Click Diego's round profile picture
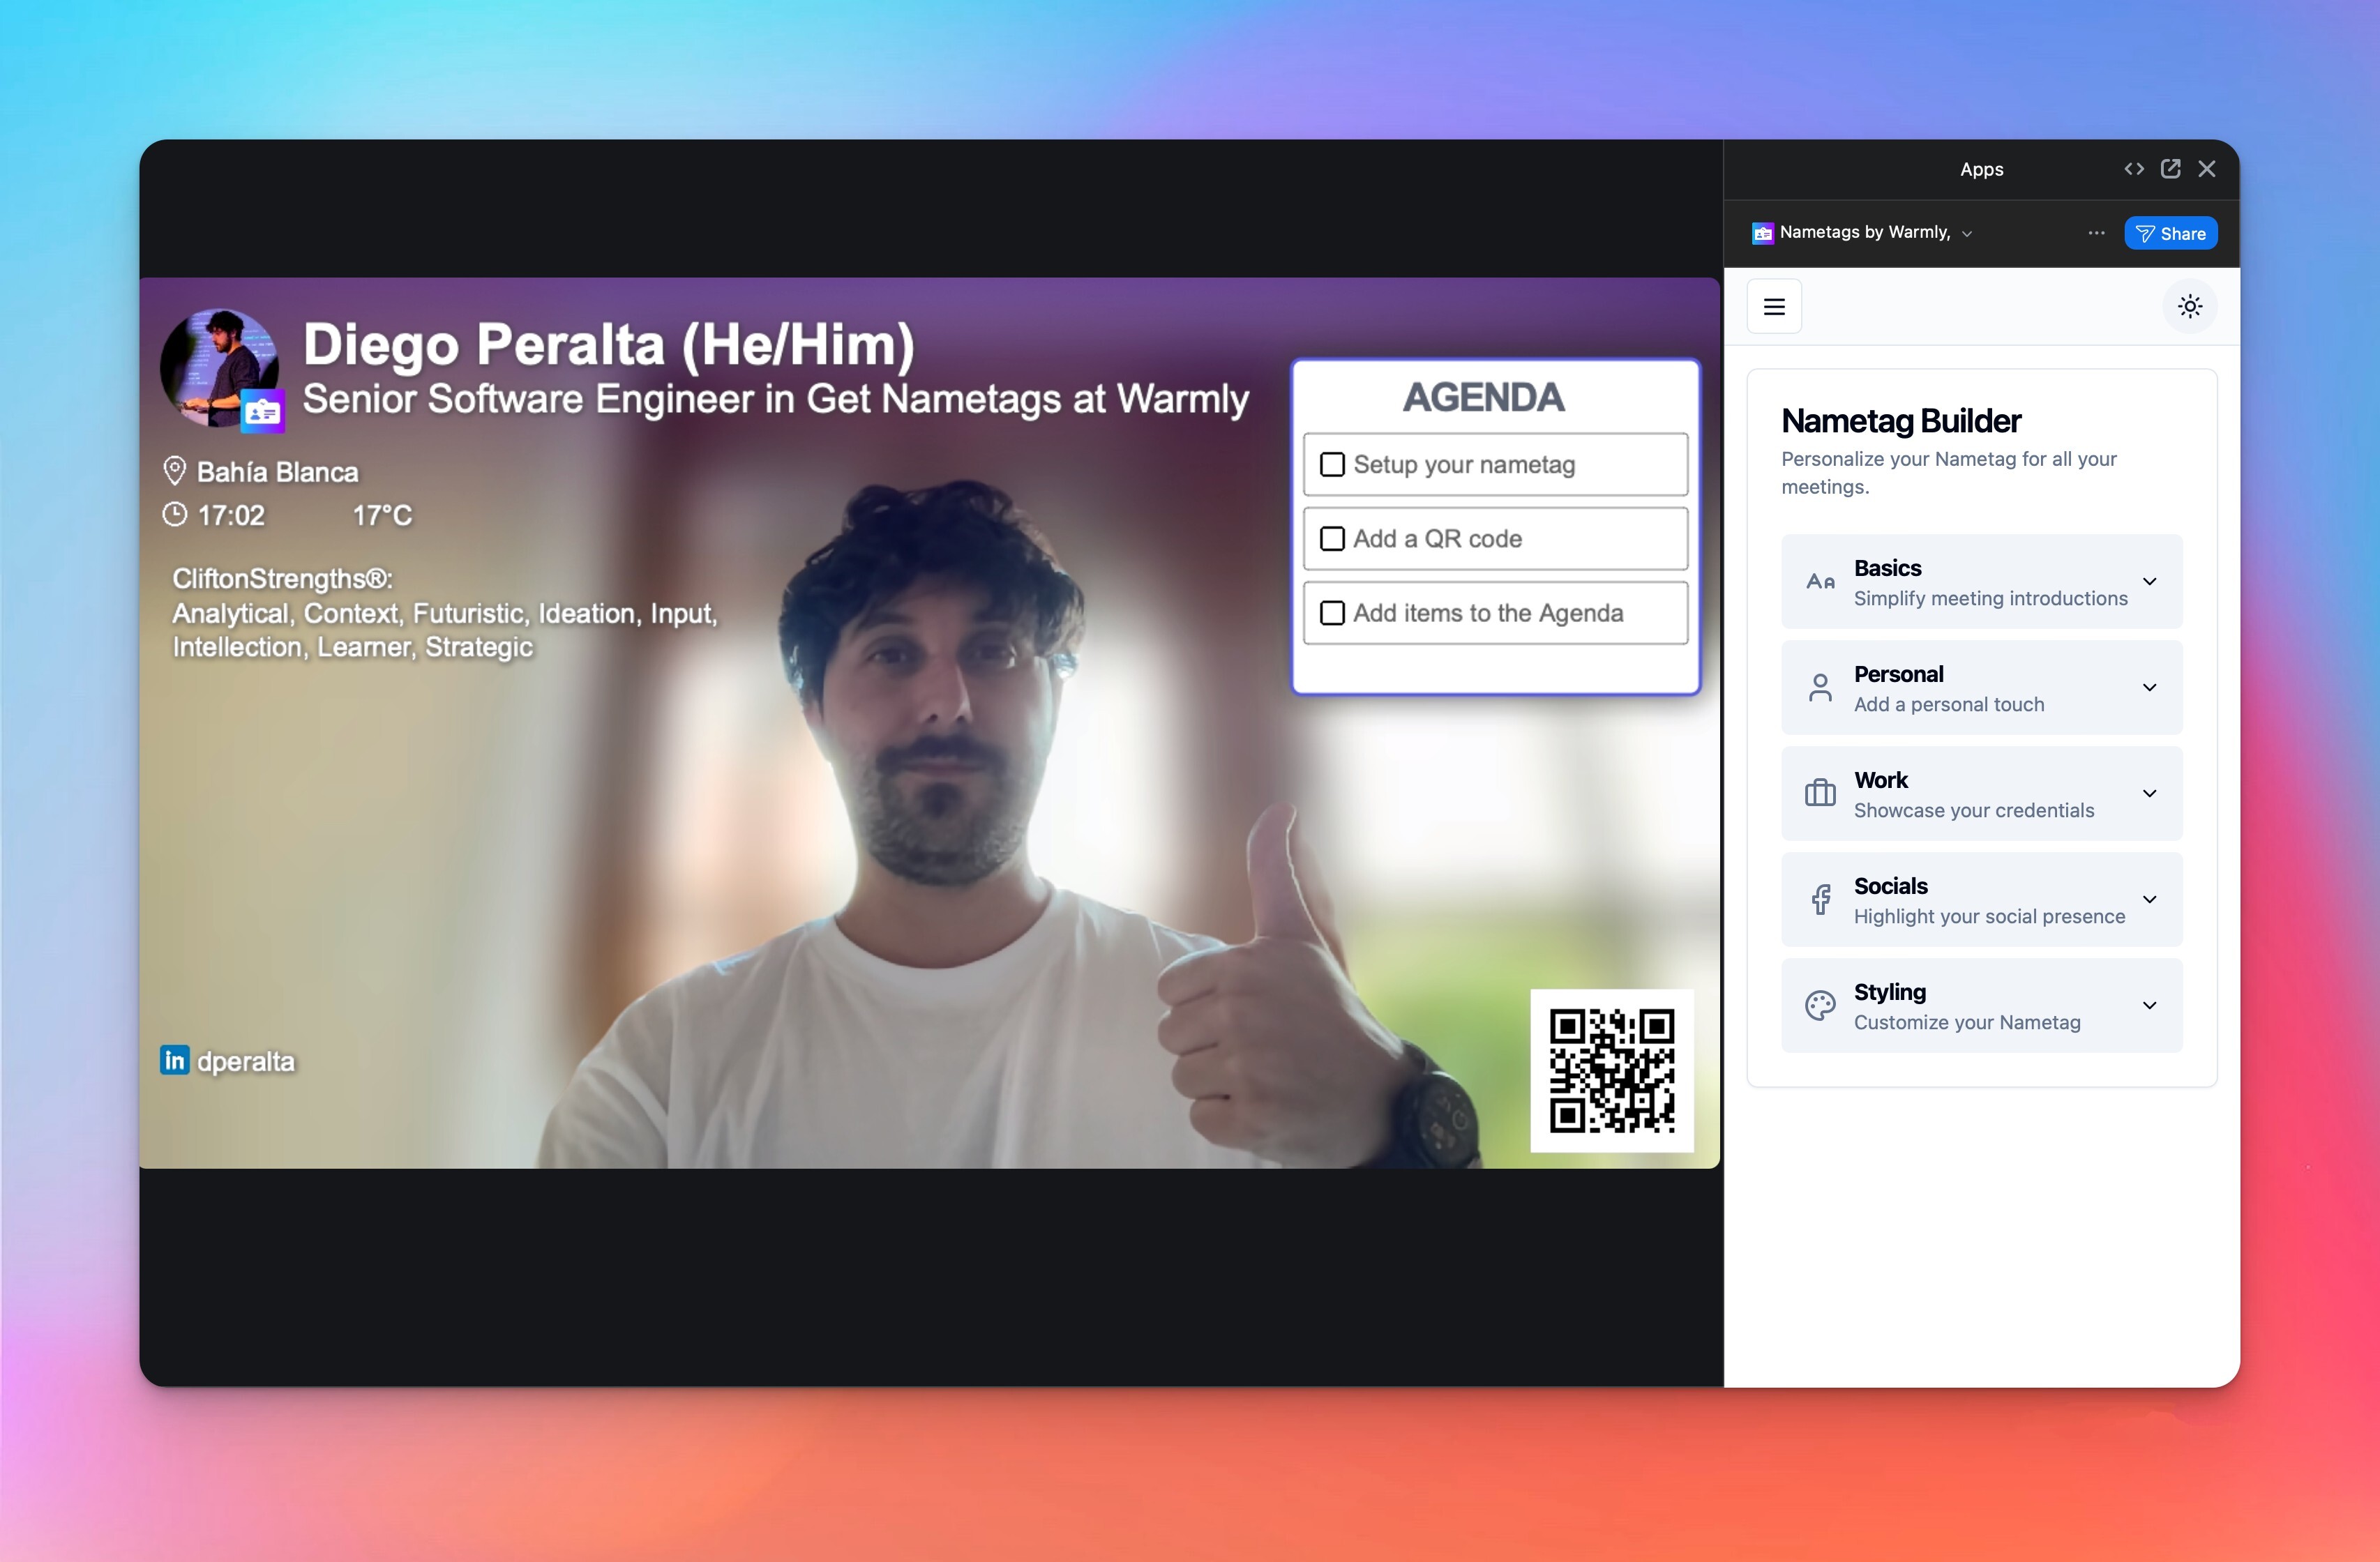Image resolution: width=2380 pixels, height=1562 pixels. (x=219, y=367)
